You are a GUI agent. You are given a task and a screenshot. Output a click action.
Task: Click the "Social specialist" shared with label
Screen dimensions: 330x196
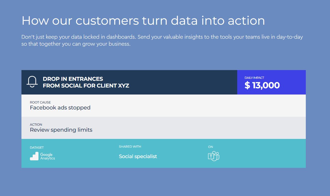[x=138, y=156]
